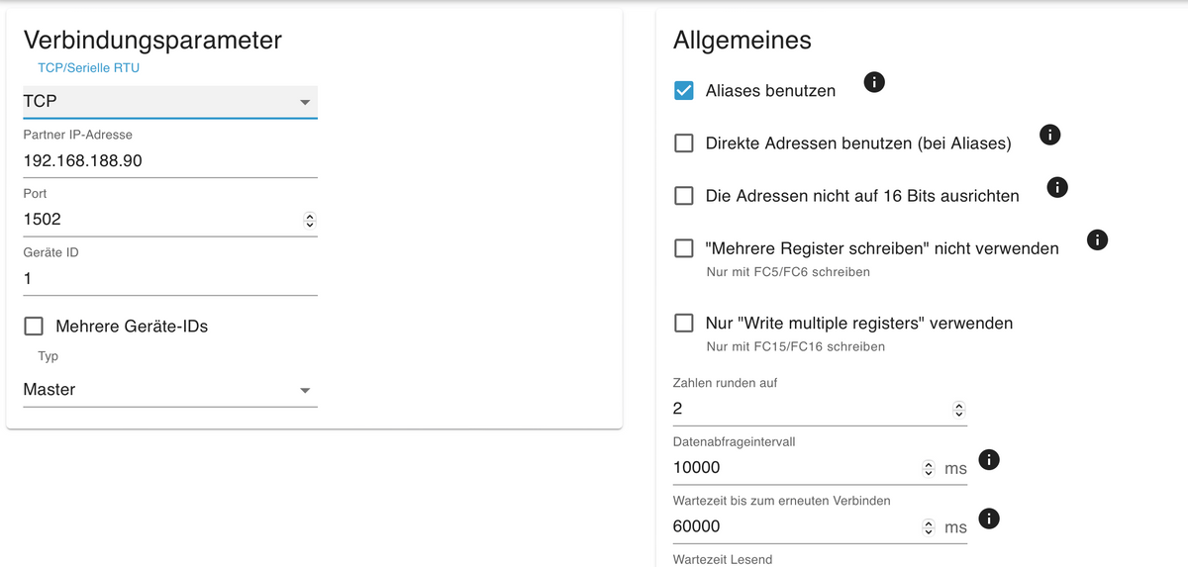Adjust Zahlen runden auf stepper arrows
This screenshot has width=1188, height=567.
[958, 410]
